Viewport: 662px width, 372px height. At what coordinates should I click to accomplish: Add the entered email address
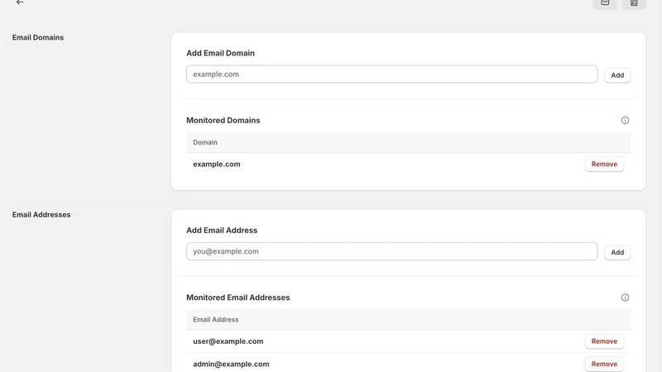pos(617,252)
